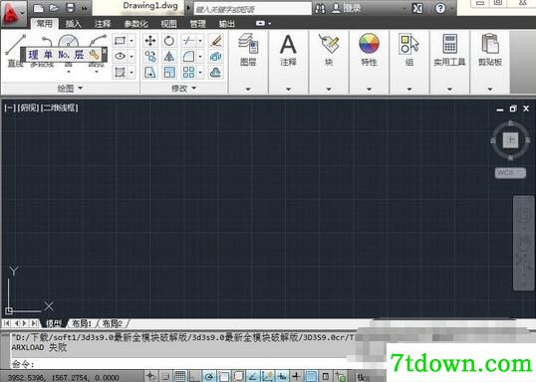Screen dimensions: 536x382
Task: Select the Rotate tool
Action: pyautogui.click(x=168, y=41)
